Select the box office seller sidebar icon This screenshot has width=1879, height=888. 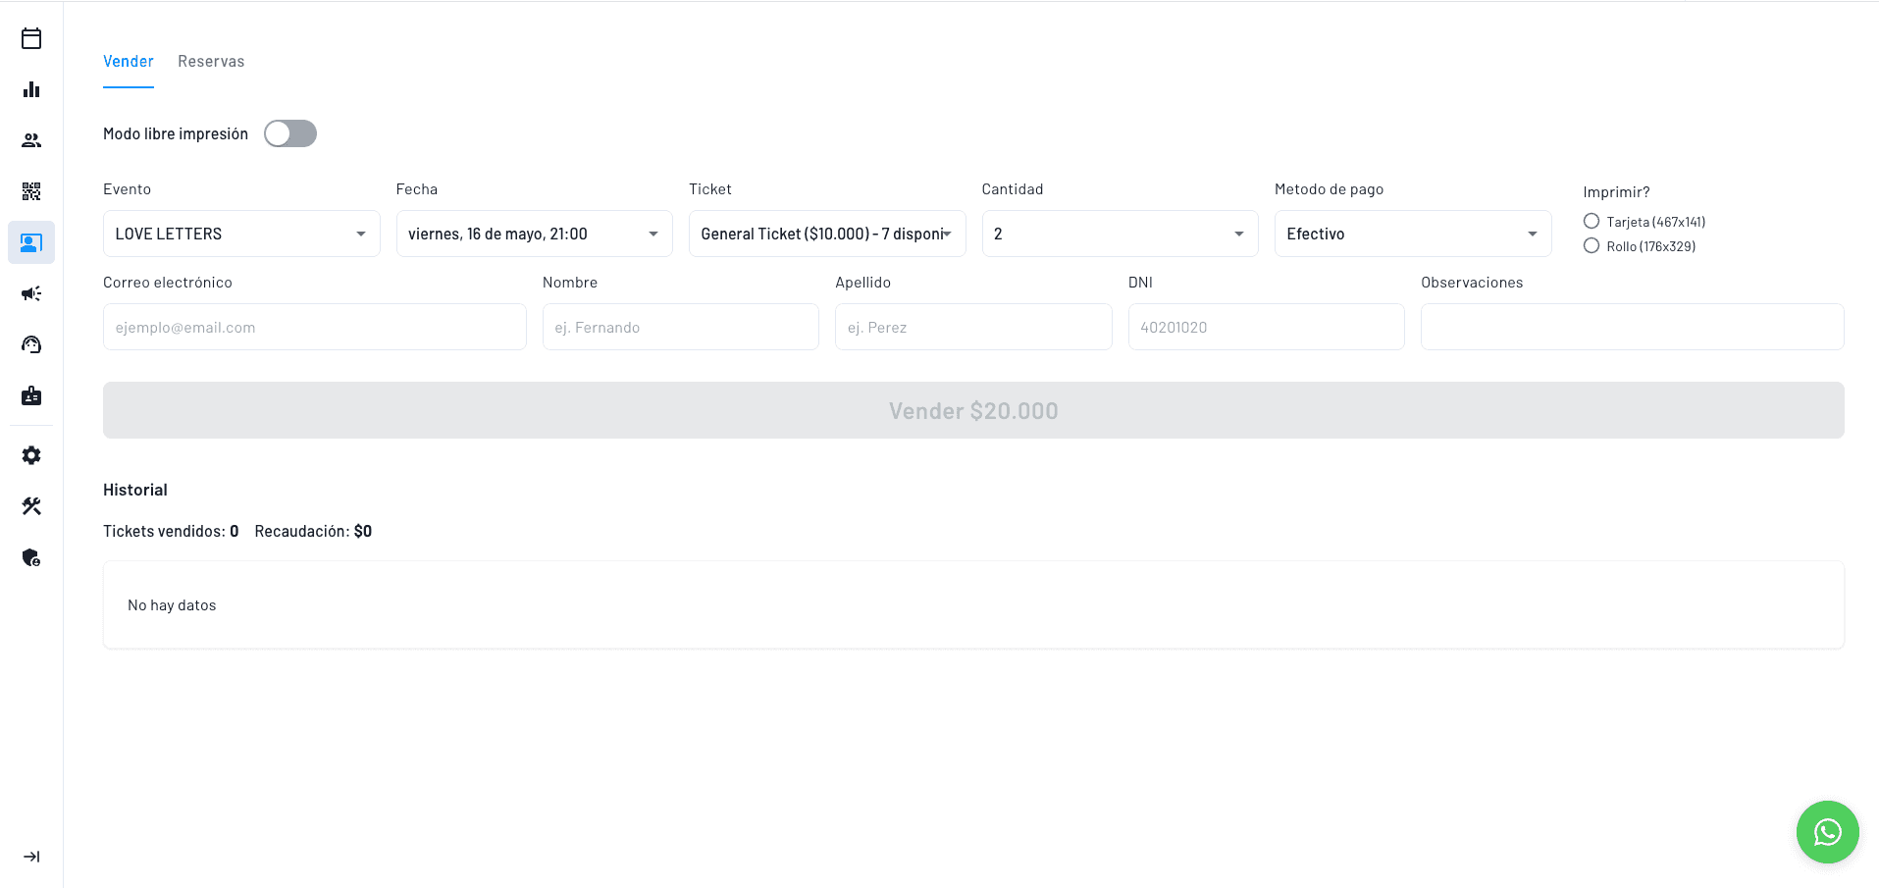(x=31, y=242)
